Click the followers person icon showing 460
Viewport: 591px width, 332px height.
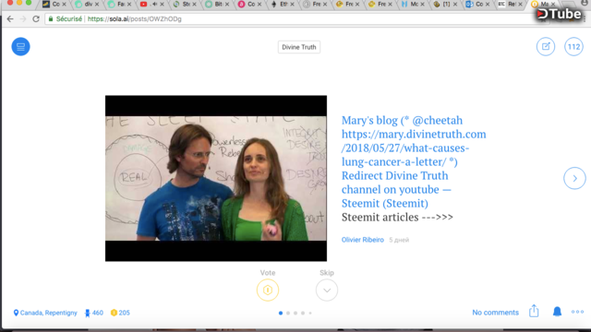point(88,313)
